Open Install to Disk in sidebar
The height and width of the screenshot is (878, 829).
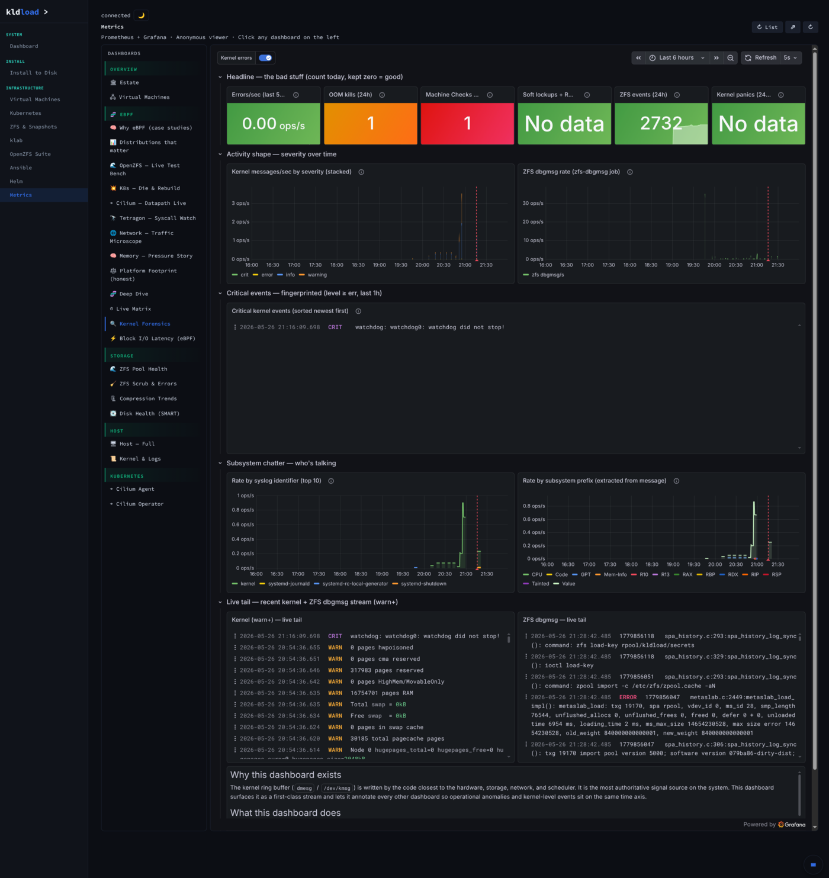[x=33, y=73]
